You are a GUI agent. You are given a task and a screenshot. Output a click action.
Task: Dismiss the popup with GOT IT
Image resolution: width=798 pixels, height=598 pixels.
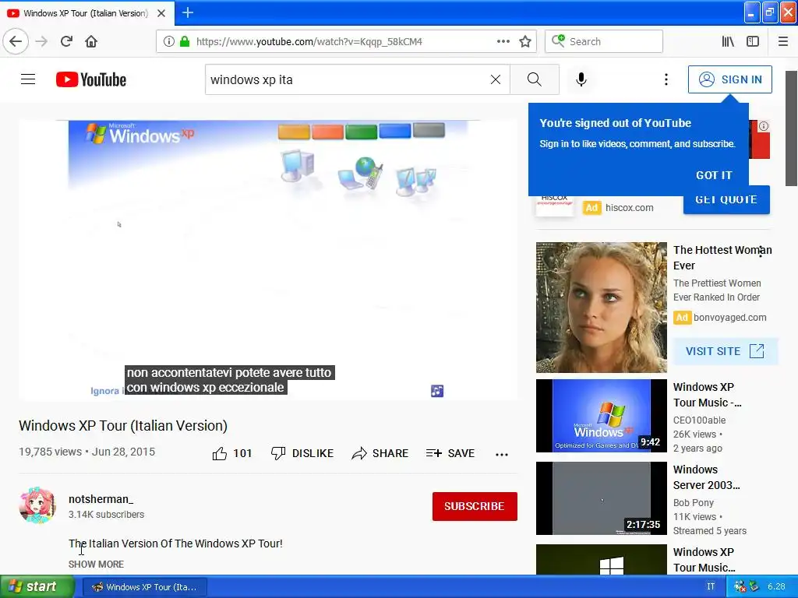[714, 175]
